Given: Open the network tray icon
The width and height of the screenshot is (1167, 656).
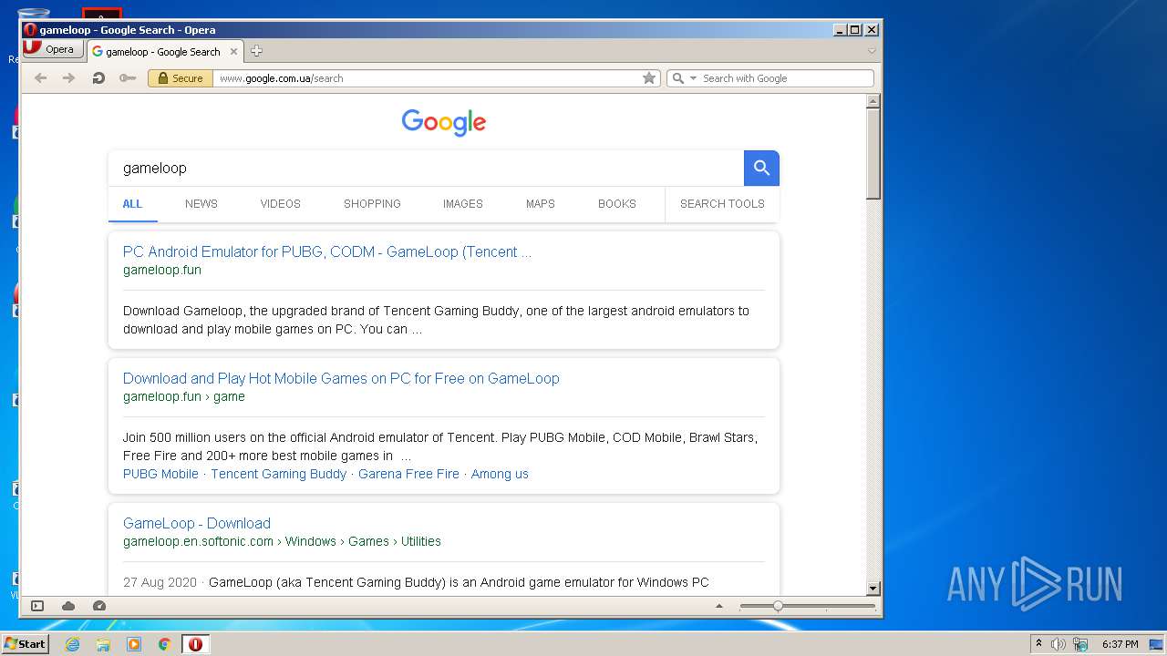Looking at the screenshot, I should (1080, 644).
